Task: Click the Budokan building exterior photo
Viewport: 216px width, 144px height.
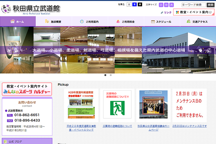Action: click(179, 50)
